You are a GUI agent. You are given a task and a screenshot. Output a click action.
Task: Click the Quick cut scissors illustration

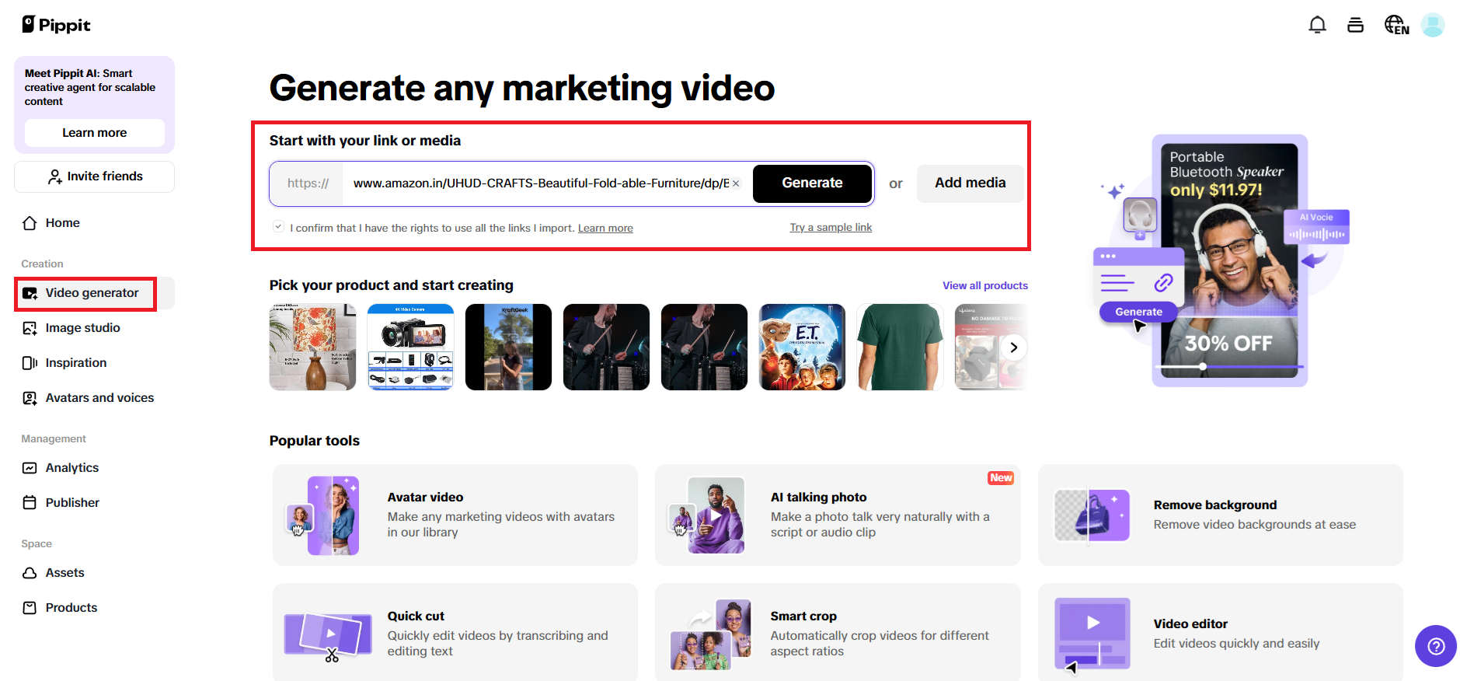328,635
